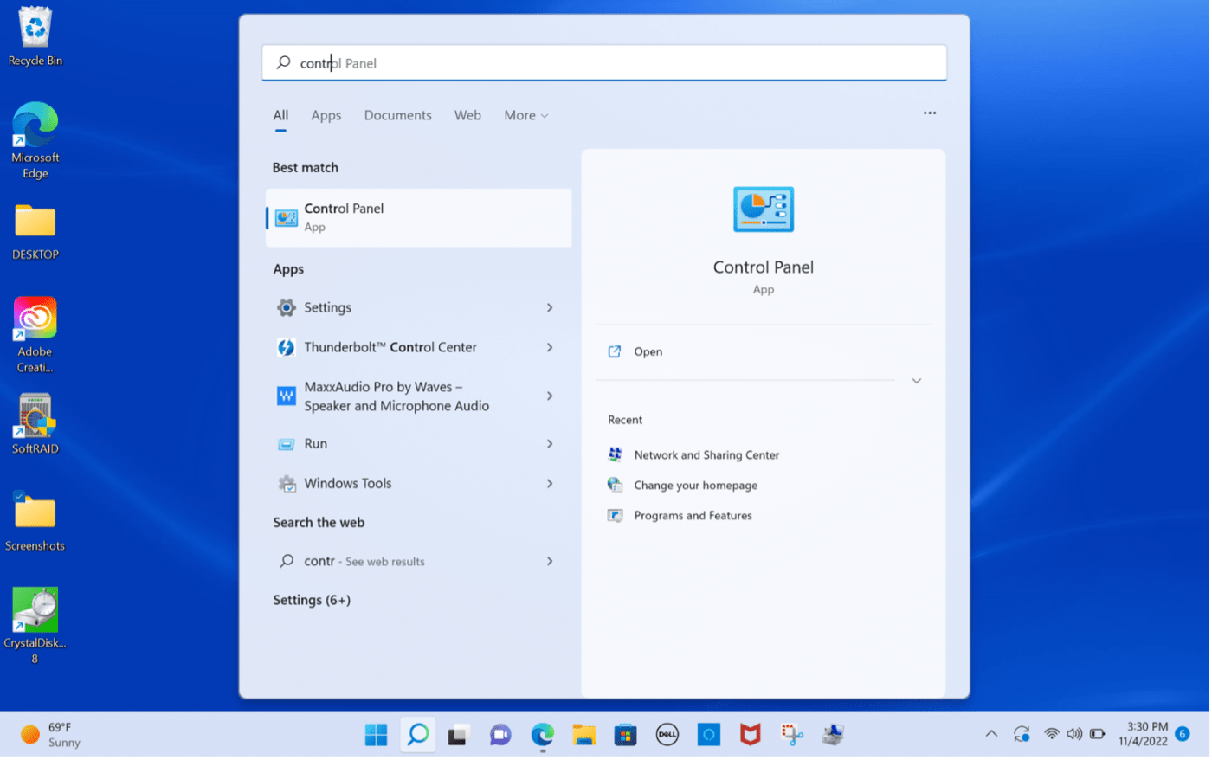The width and height of the screenshot is (1212, 760).
Task: Click the three-dot options menu in search
Action: pyautogui.click(x=932, y=113)
